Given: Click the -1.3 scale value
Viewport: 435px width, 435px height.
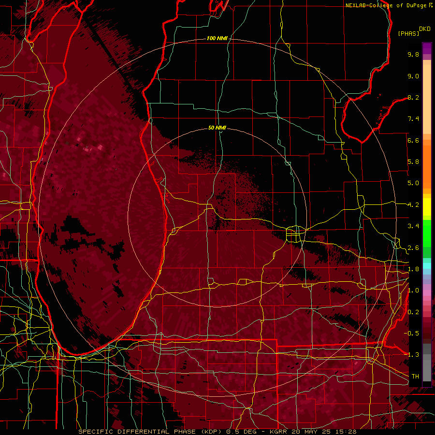Looking at the screenshot, I should [412, 355].
